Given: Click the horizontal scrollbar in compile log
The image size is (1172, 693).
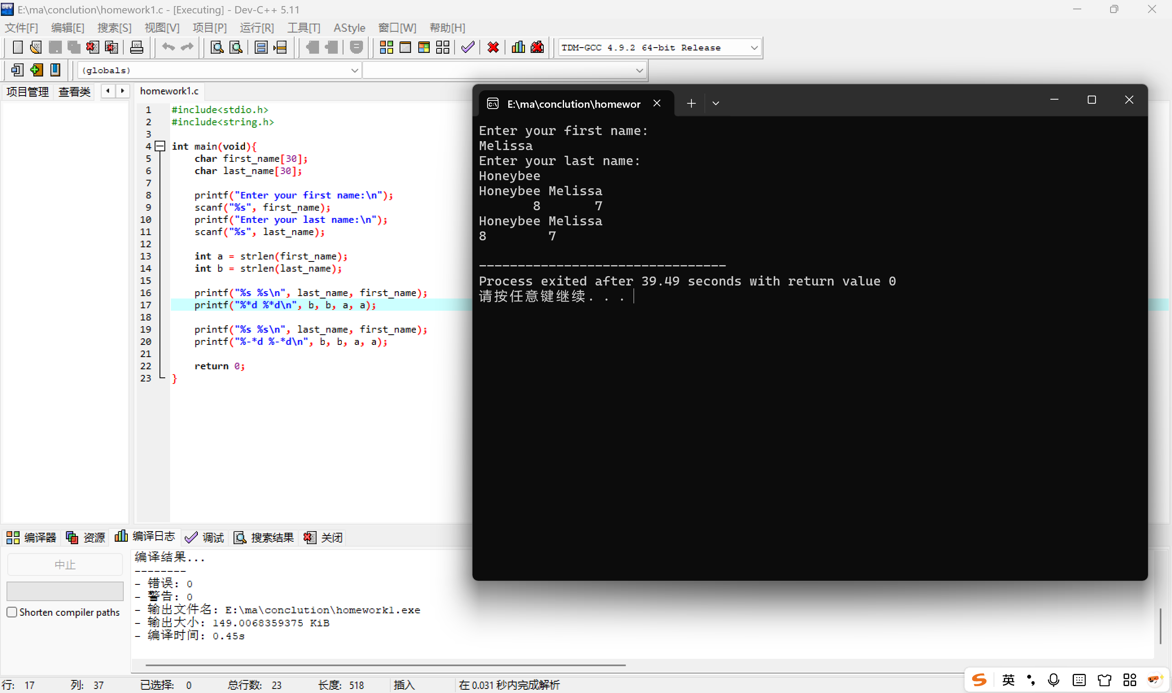Looking at the screenshot, I should click(385, 665).
